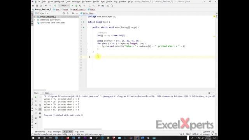Click the run gutter arrow beside class Main
The image size is (249, 140).
tap(84, 22)
